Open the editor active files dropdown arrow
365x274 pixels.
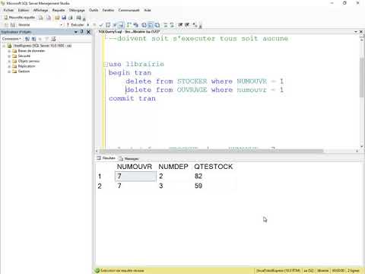tap(356, 32)
